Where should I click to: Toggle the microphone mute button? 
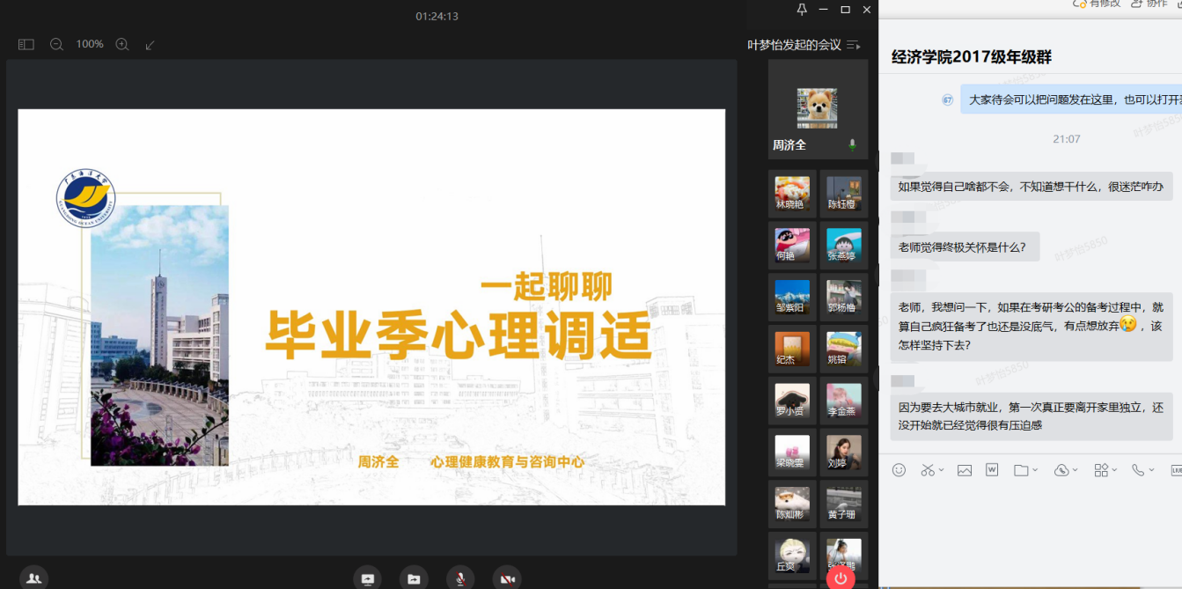[459, 578]
